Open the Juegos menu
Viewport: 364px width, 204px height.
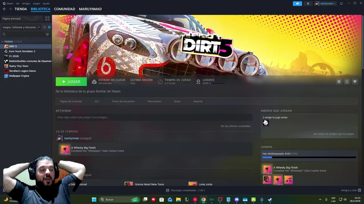click(36, 3)
